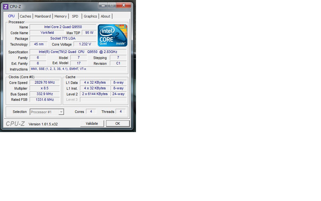Image resolution: width=321 pixels, height=201 pixels.
Task: Minimize the CPU-Z window
Action: click(x=103, y=5)
